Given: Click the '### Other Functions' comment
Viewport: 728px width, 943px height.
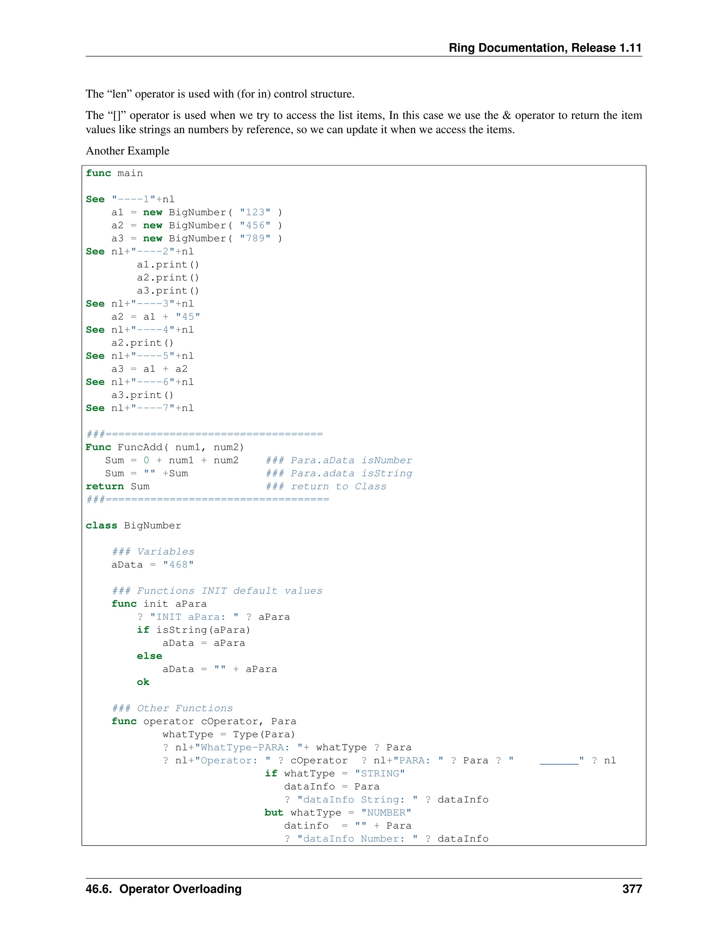Looking at the screenshot, I should [172, 708].
